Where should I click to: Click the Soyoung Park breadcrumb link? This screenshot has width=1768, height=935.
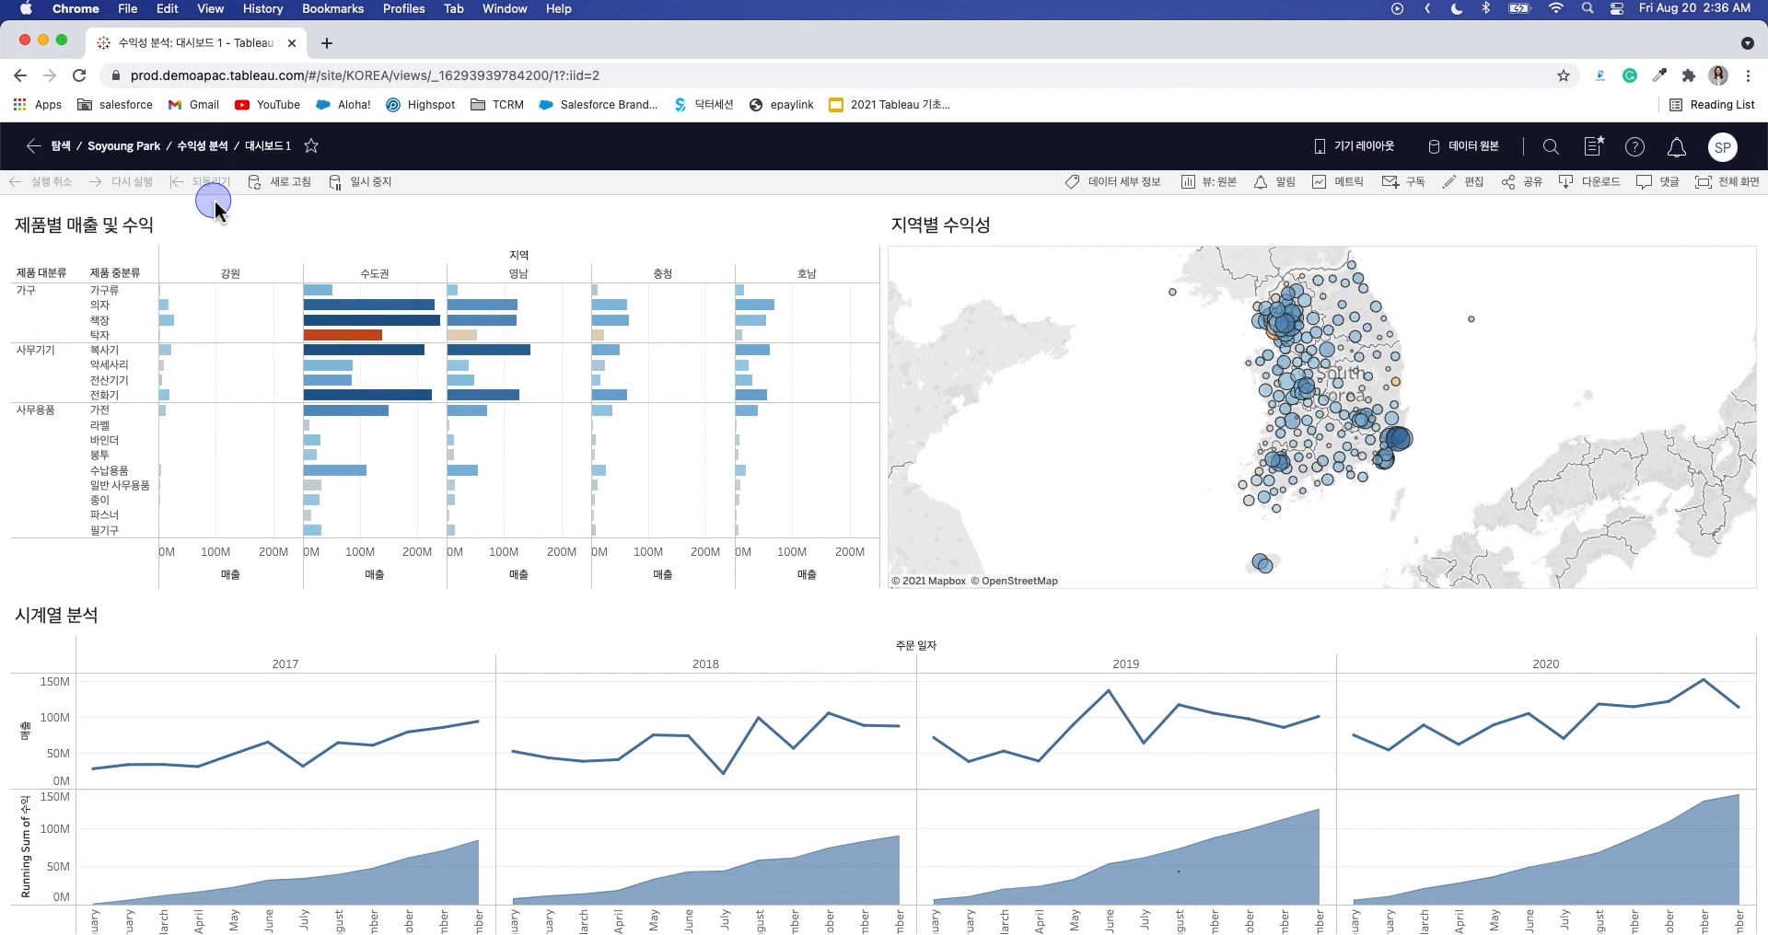pyautogui.click(x=123, y=146)
